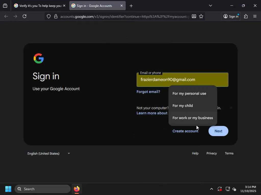Focus the Email or phone field

(182, 80)
